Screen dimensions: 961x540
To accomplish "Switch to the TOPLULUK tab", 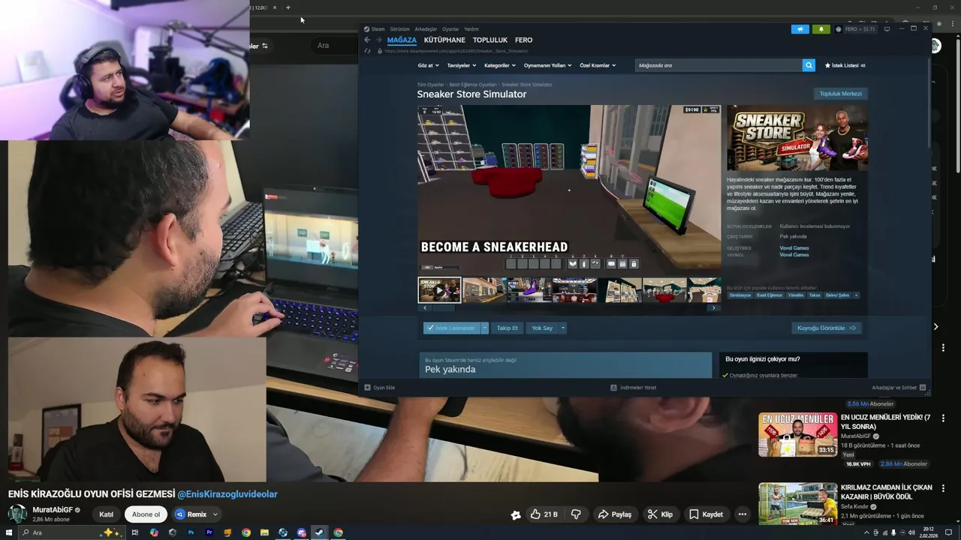I will [x=490, y=40].
